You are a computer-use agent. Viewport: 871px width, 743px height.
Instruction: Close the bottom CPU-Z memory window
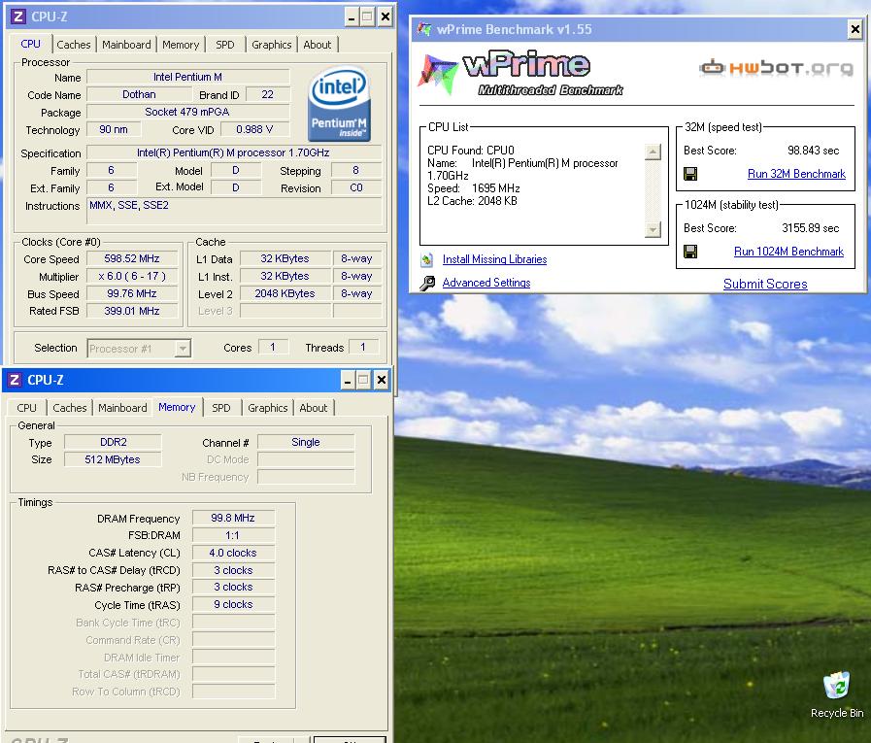click(381, 381)
